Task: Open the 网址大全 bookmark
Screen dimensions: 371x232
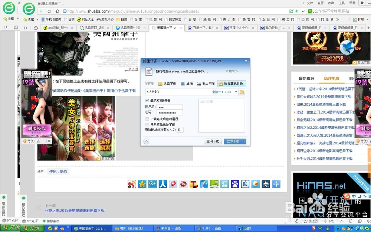Action: click(86, 19)
